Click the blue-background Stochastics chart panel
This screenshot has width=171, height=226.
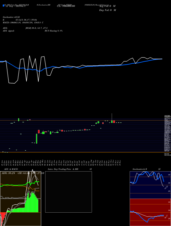[x=150, y=185]
